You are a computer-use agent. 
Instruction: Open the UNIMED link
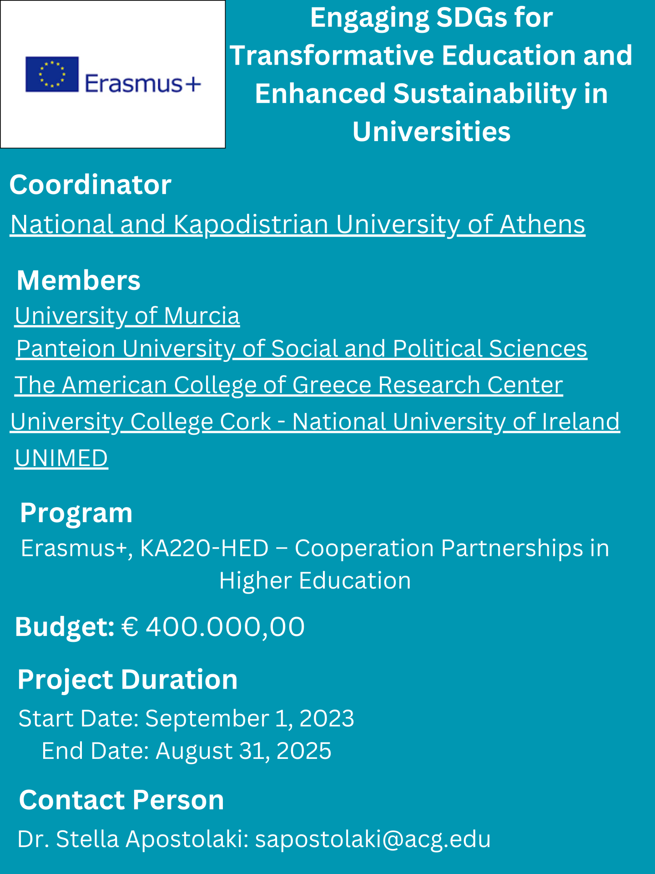coord(61,458)
